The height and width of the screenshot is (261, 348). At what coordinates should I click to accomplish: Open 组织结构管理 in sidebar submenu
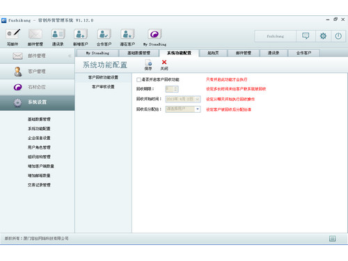coord(39,157)
